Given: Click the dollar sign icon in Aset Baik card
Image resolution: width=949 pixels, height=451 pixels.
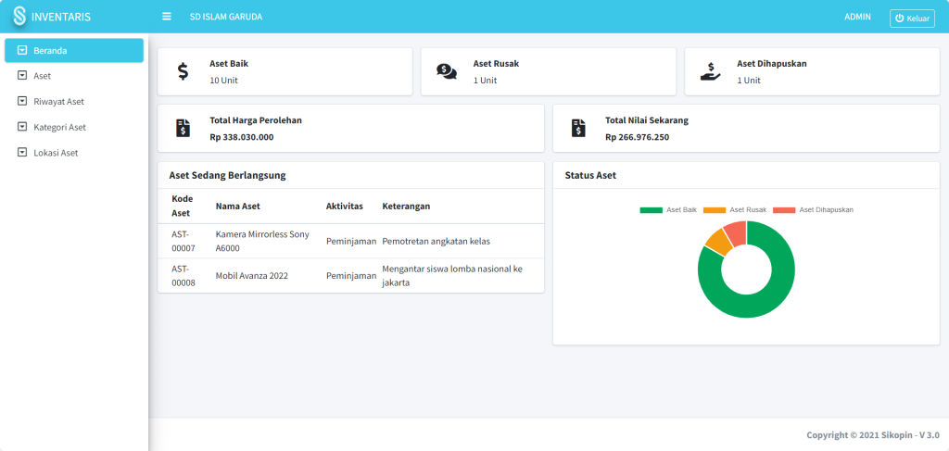Looking at the screenshot, I should [x=183, y=71].
